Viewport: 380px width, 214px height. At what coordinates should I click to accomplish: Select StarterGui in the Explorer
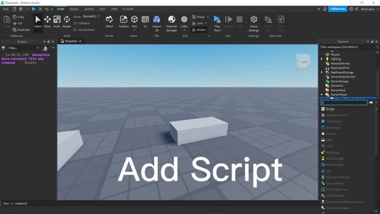pyautogui.click(x=337, y=86)
